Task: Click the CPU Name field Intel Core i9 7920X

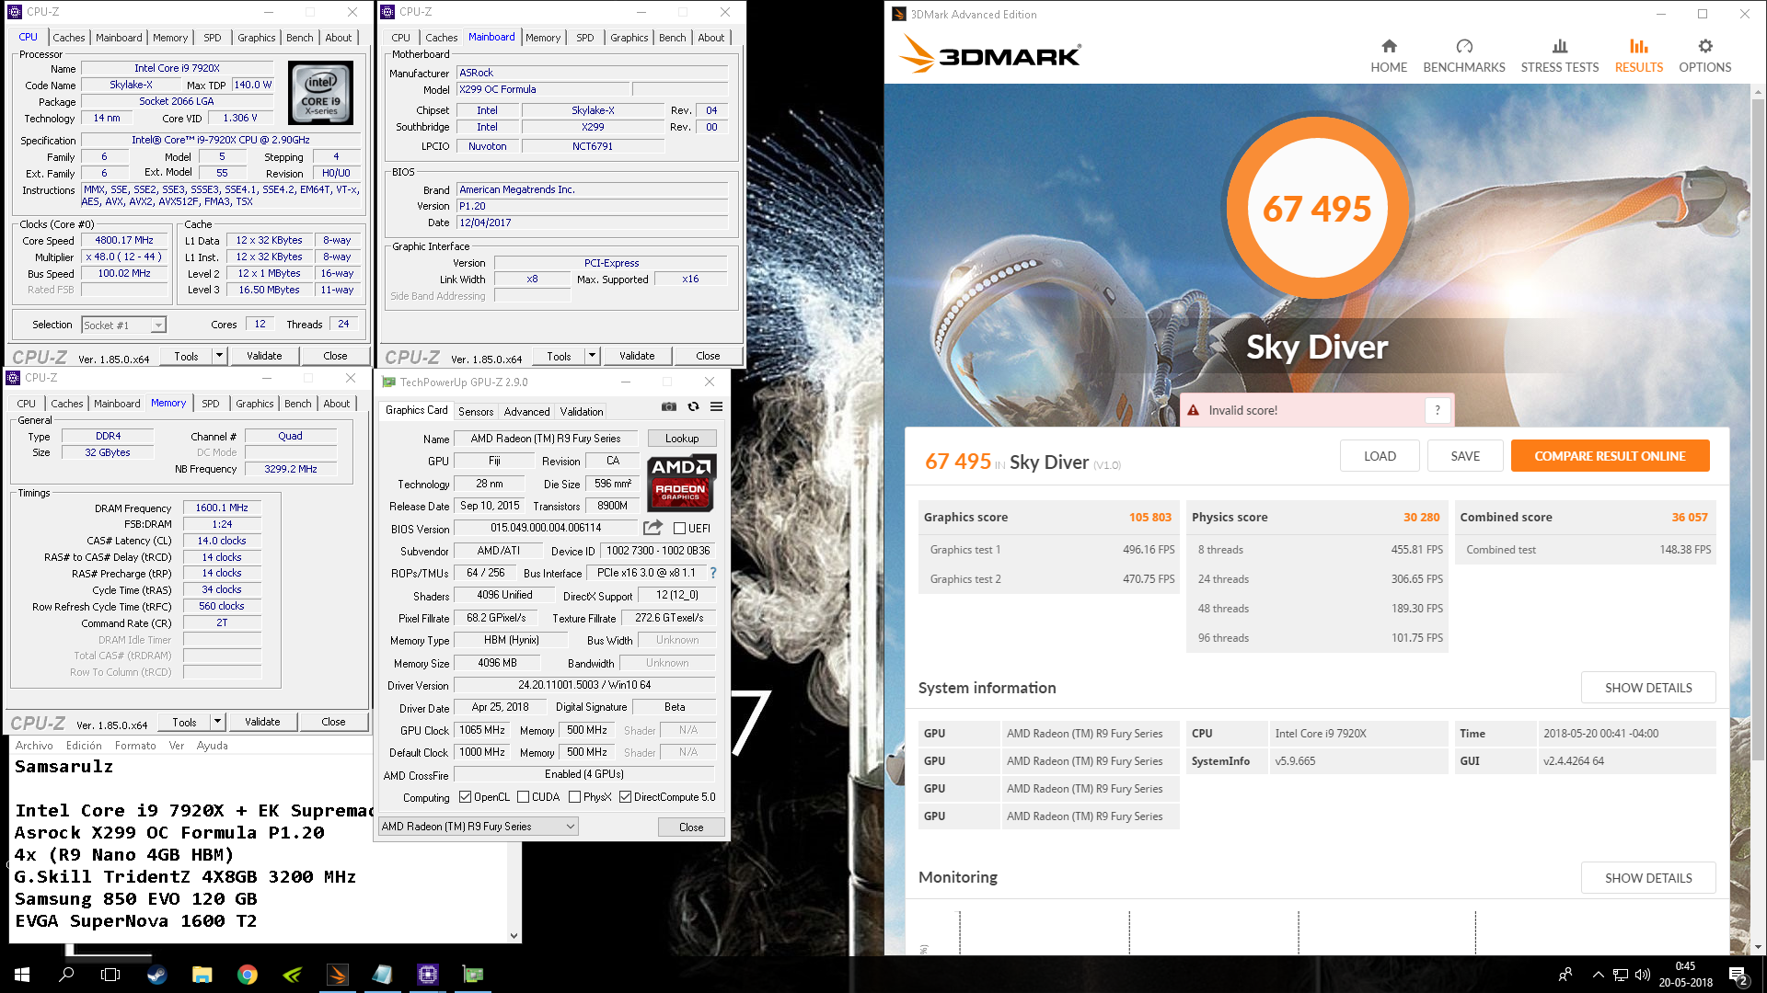Action: (x=177, y=68)
